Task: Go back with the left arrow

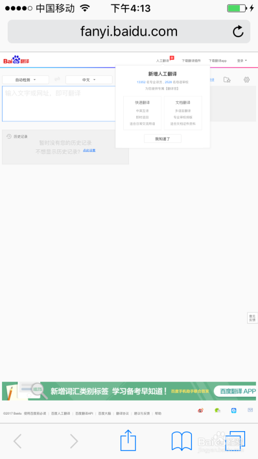Action: (x=18, y=441)
